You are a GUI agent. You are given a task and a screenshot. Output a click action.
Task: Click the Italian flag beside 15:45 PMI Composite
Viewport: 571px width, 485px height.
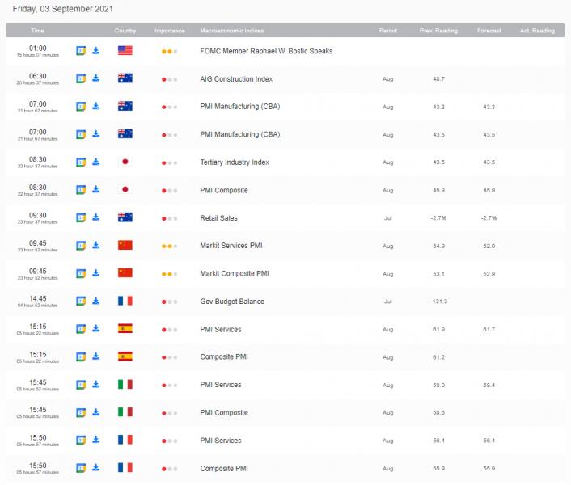125,412
